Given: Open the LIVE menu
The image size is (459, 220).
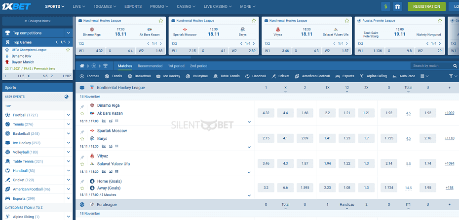Looking at the screenshot, I should point(79,6).
